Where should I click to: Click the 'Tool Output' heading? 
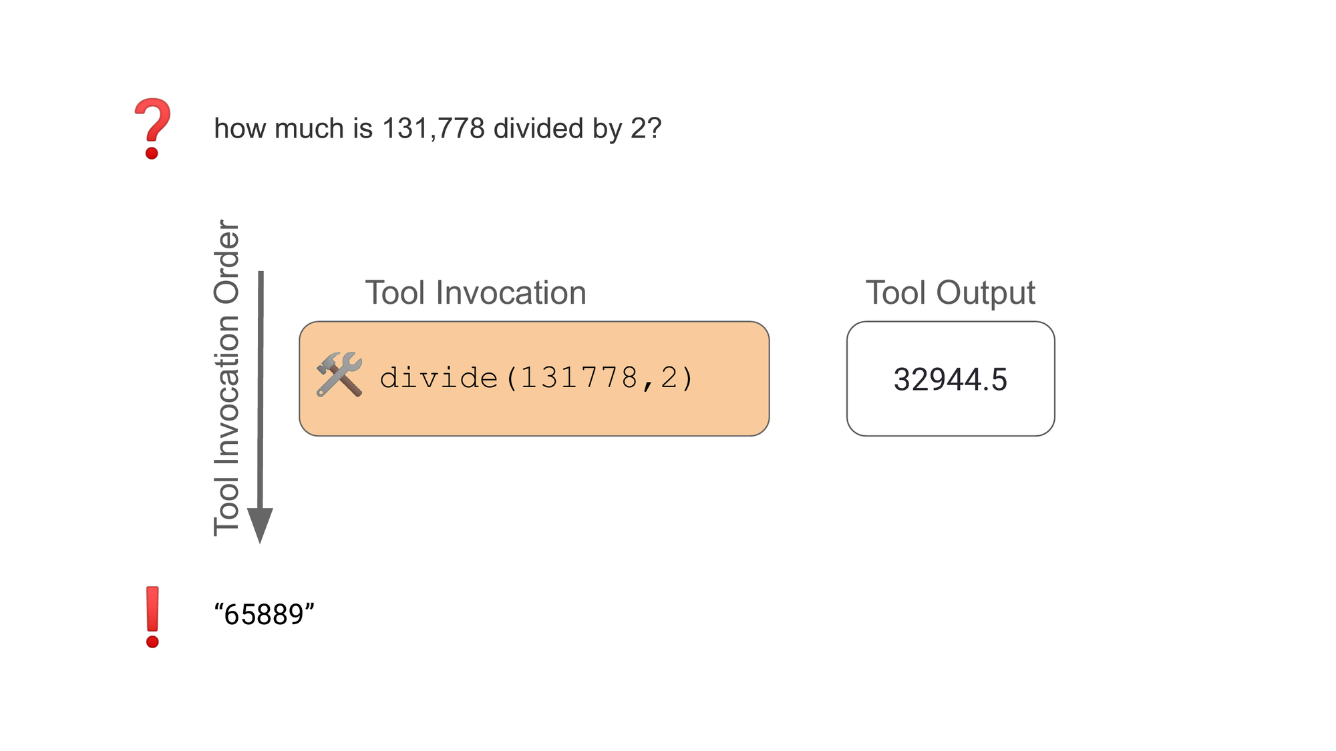pos(950,293)
